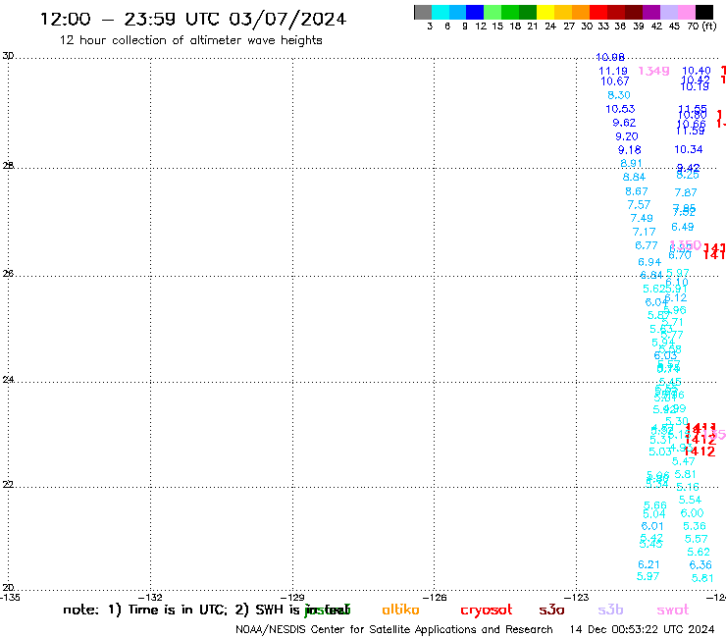
Task: Click the wave height value 6.77
Action: [x=647, y=245]
